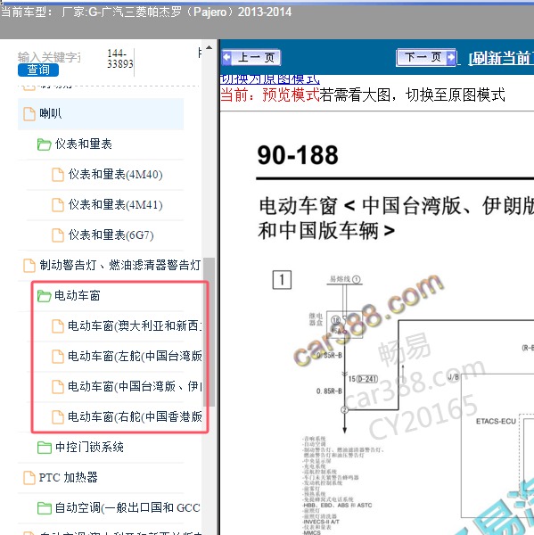Click the 144-33893 number text
Image resolution: width=534 pixels, height=535 pixels.
[120, 59]
